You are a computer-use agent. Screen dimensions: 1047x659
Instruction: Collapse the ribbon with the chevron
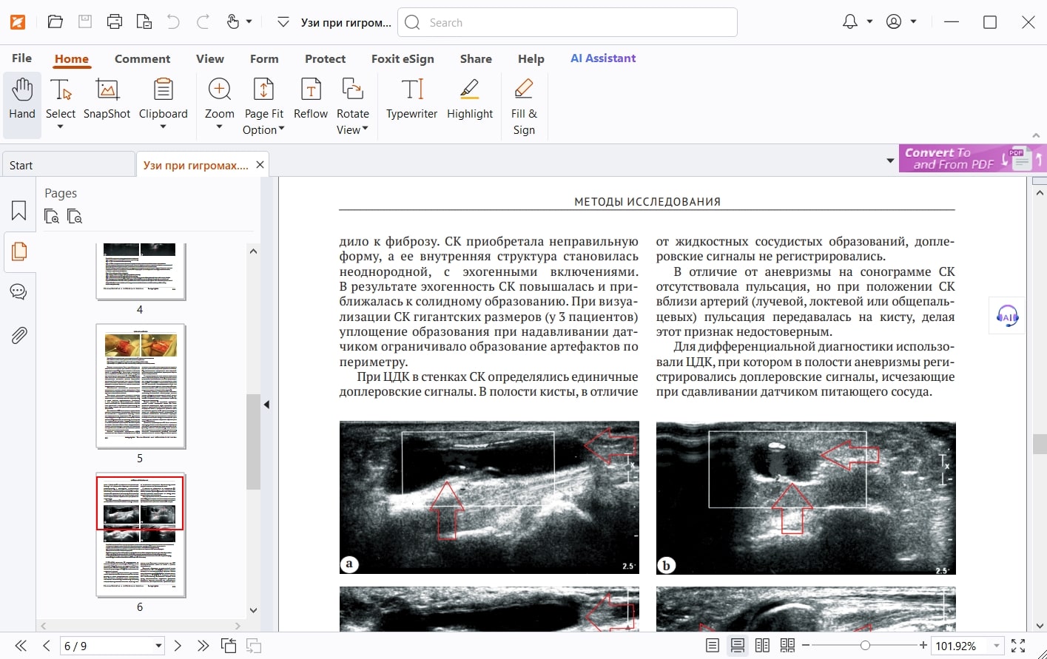(1036, 135)
